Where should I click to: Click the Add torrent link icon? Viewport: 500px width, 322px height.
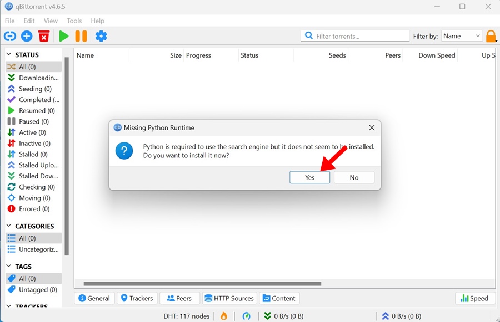pos(10,36)
